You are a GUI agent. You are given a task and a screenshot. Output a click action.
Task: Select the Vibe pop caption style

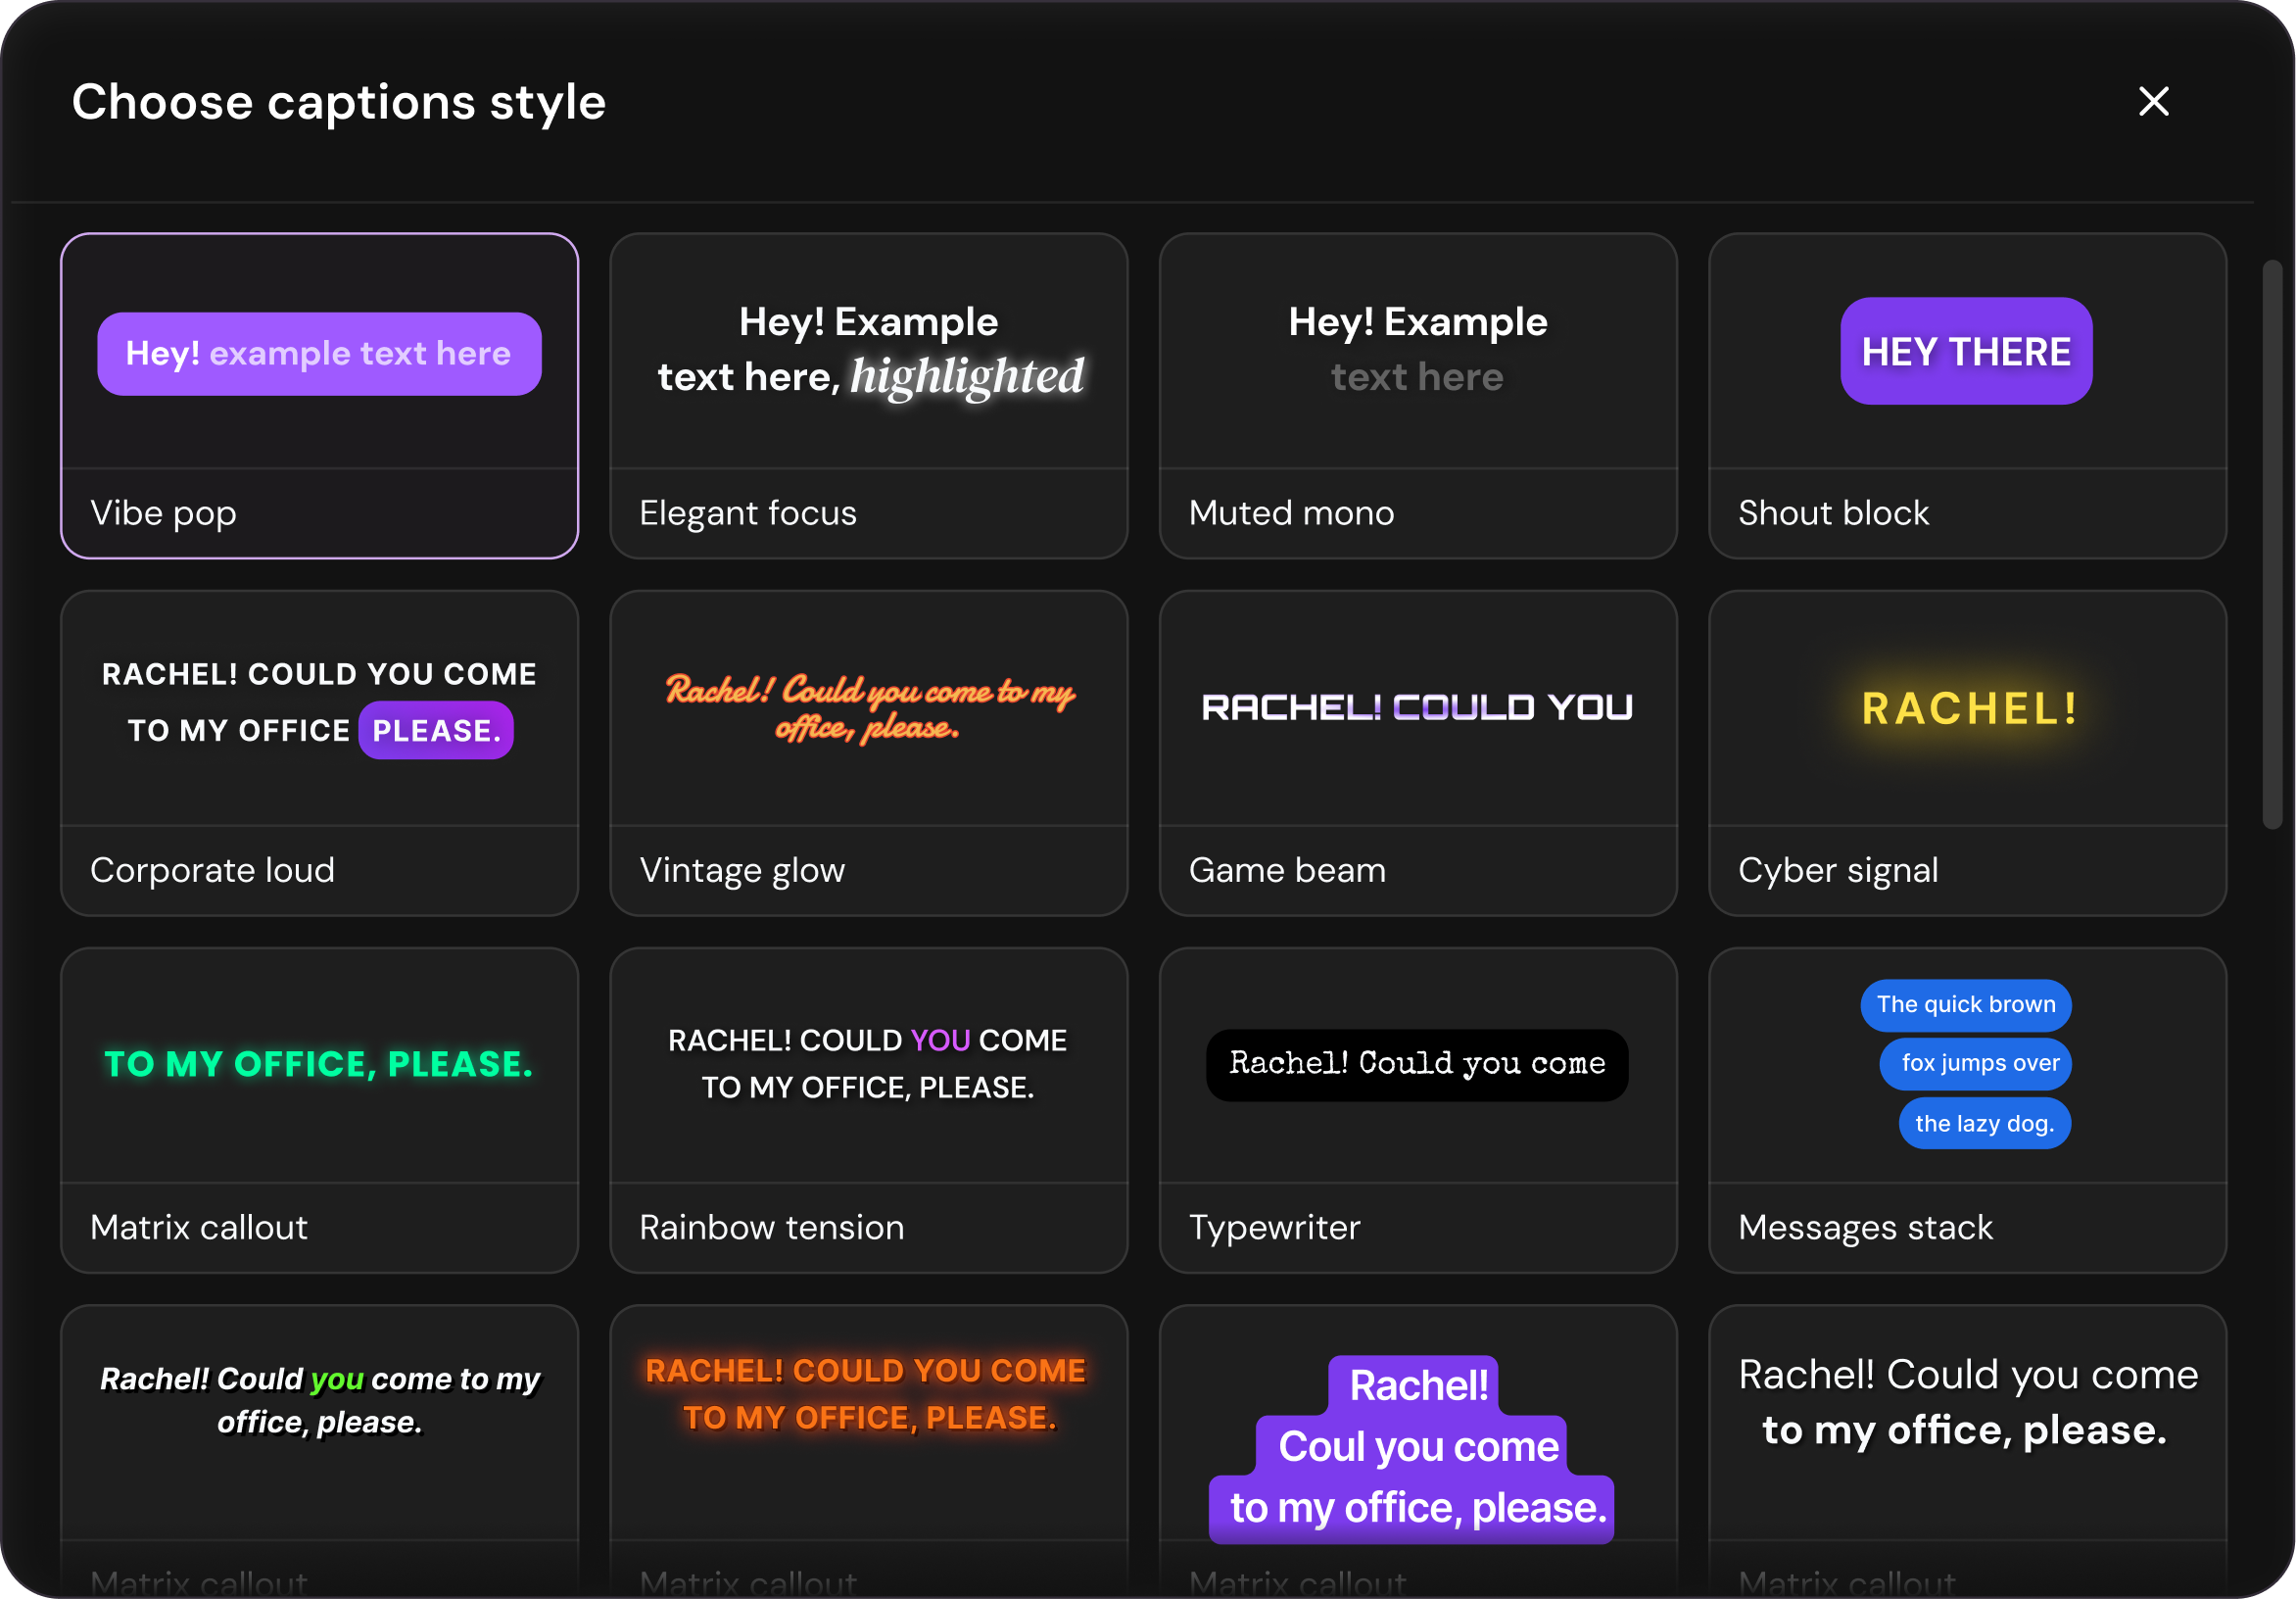click(319, 396)
